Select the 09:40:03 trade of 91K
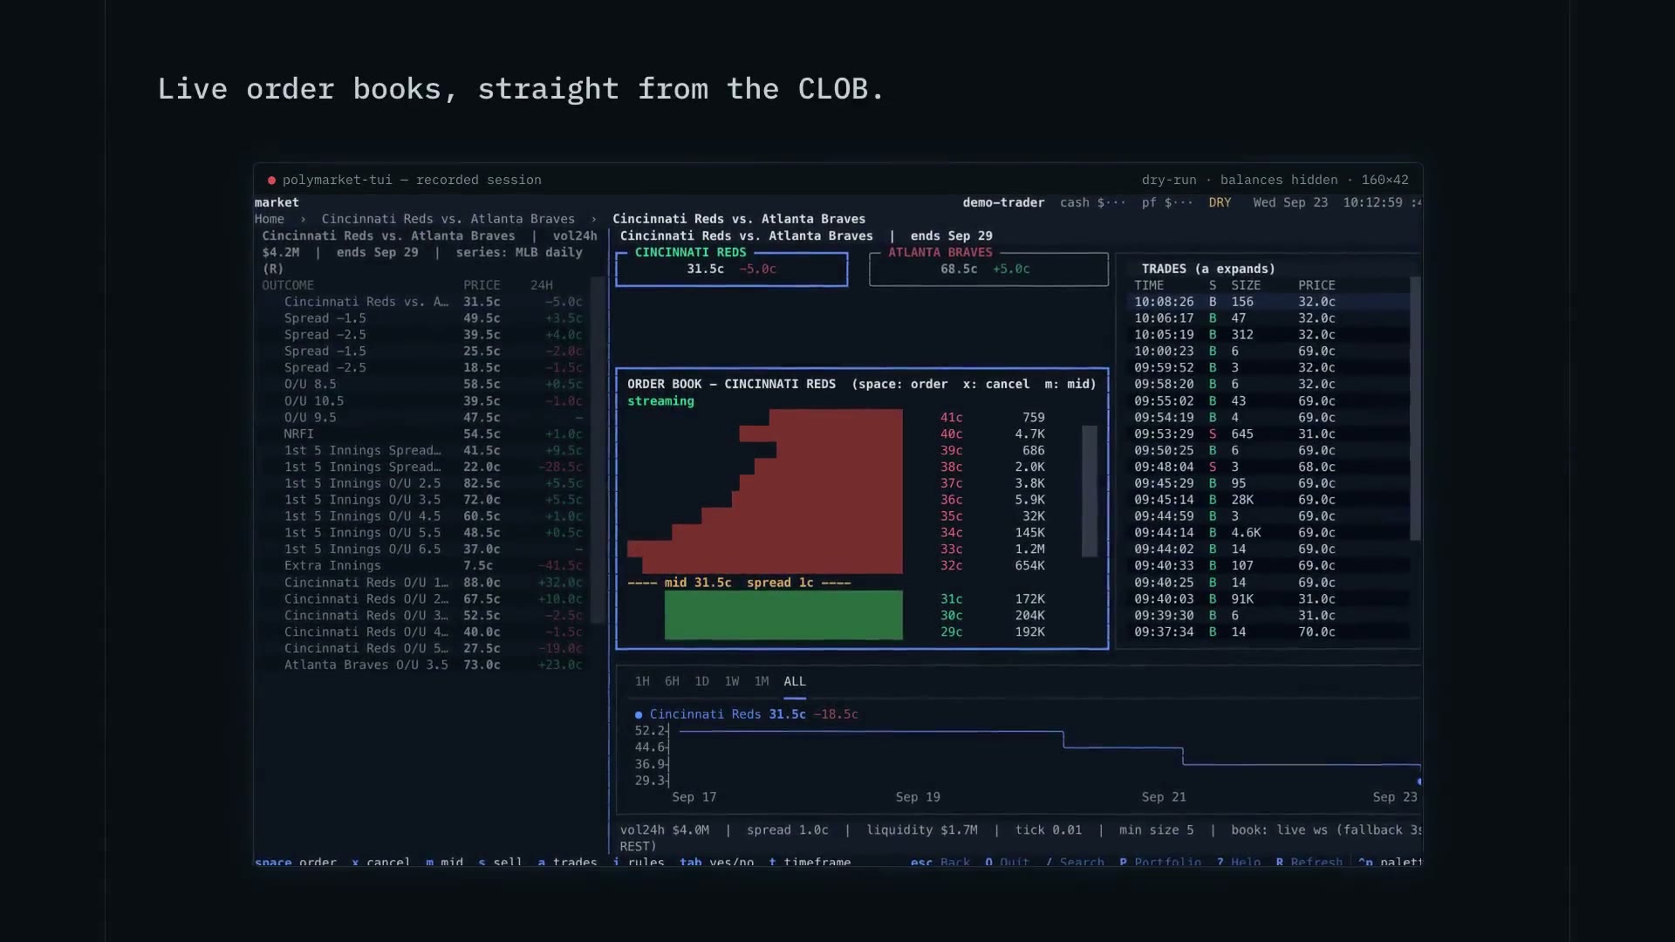Viewport: 1675px width, 942px height. 1268,599
